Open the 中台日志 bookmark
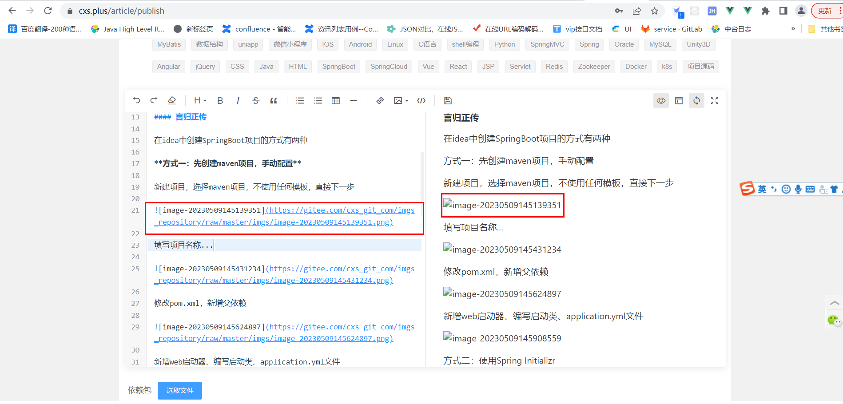 [x=732, y=29]
